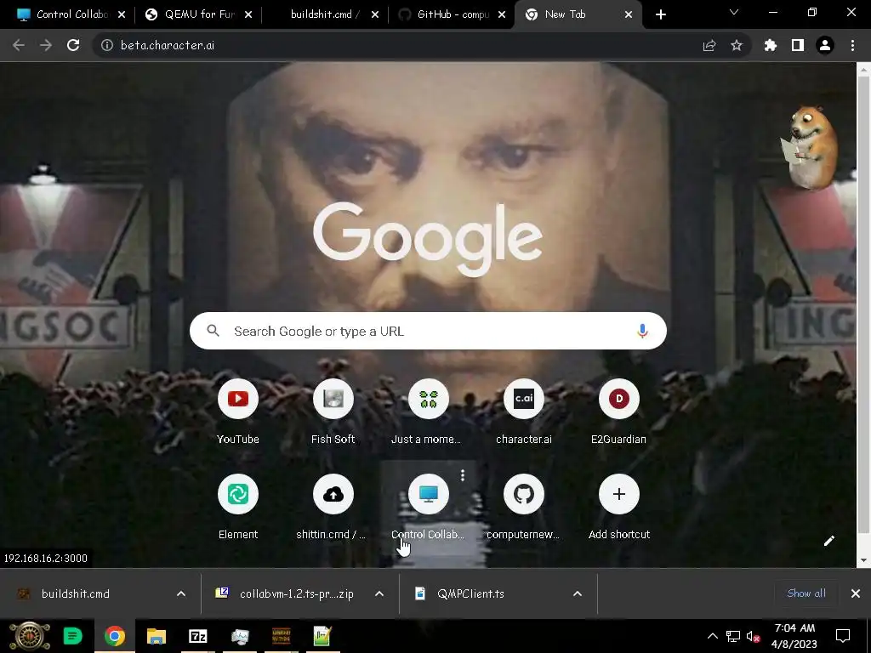
Task: Show hidden system tray icons
Action: [712, 636]
